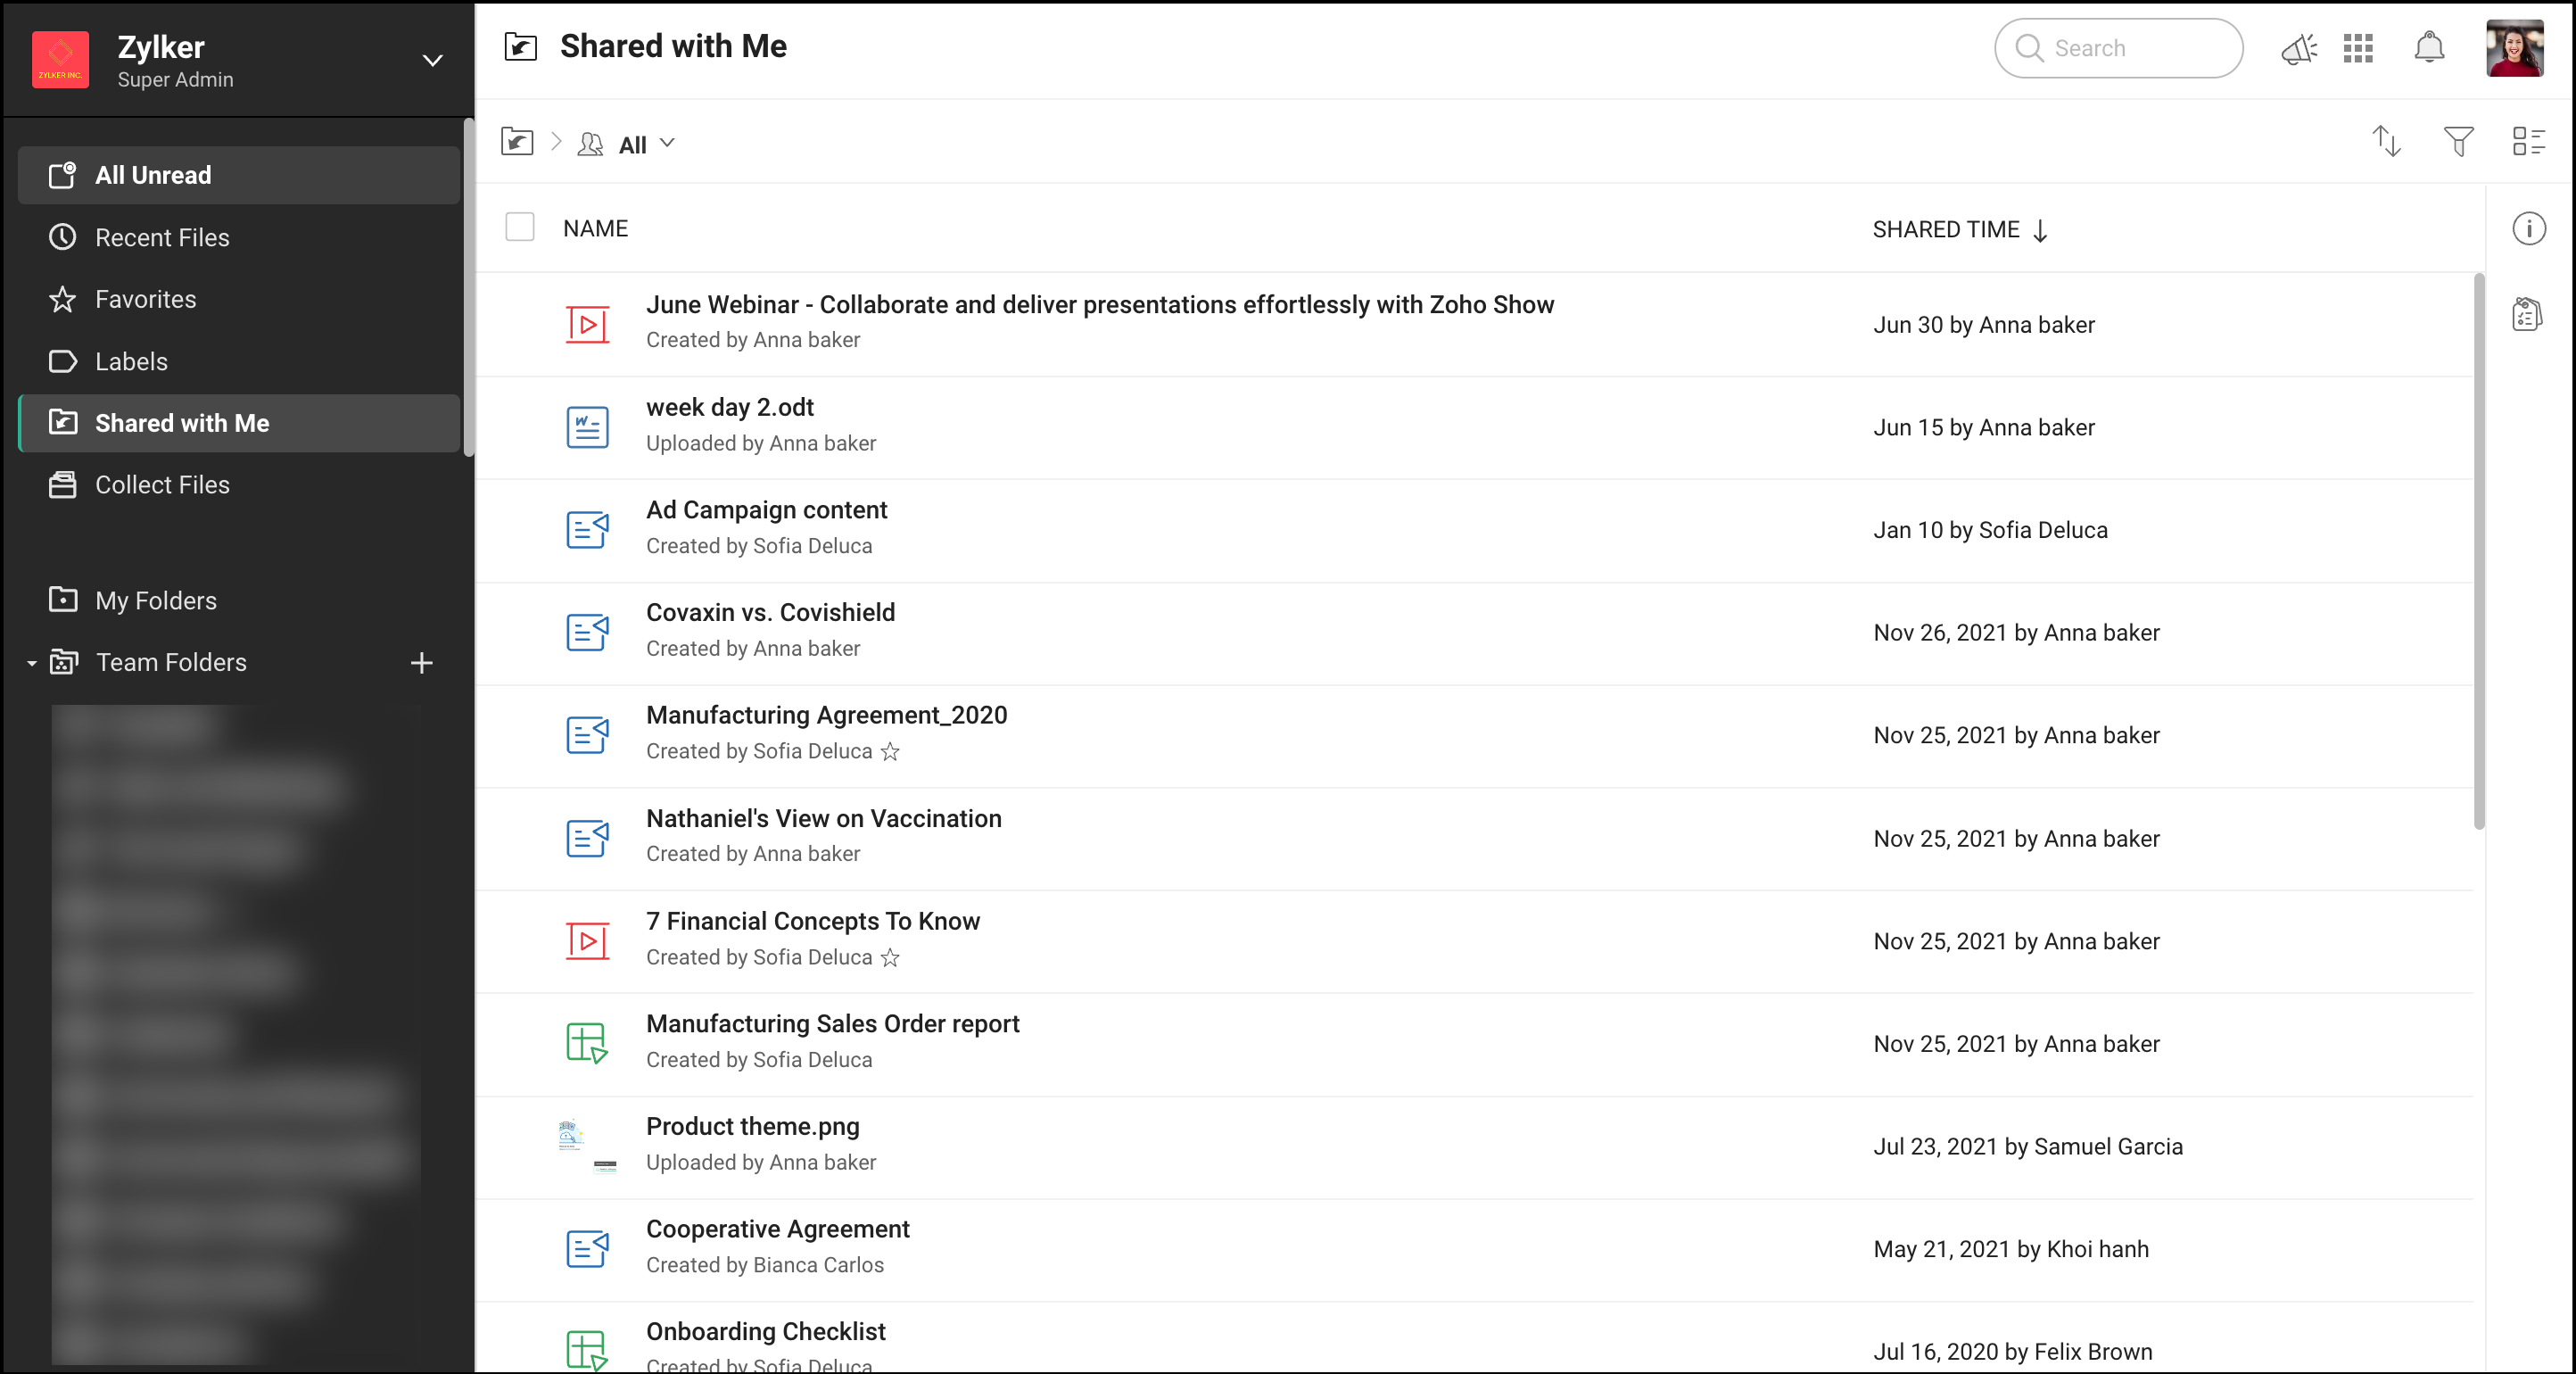Open the All shared-by filter dropdown
This screenshot has height=1374, width=2576.
645,144
